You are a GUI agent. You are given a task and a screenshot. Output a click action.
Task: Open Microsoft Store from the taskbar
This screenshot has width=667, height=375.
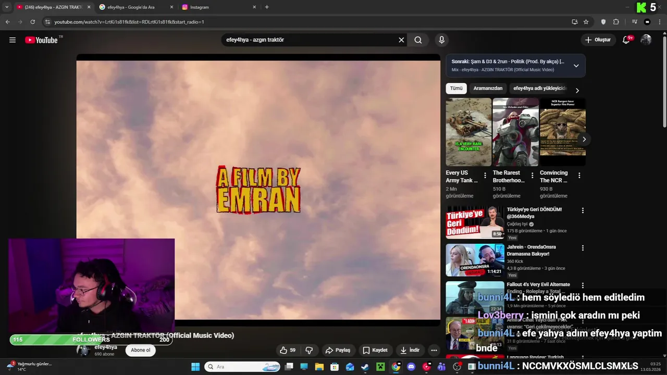335,367
